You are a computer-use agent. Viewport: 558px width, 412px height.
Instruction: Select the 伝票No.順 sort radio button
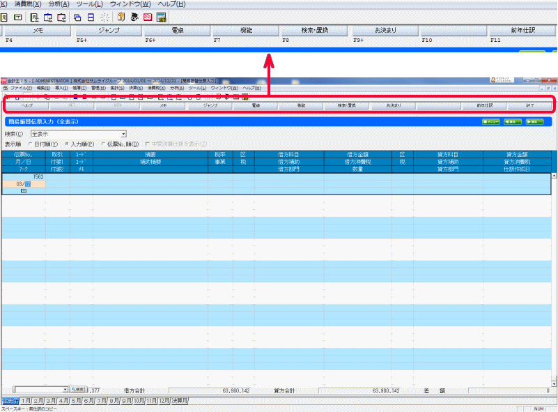point(103,144)
